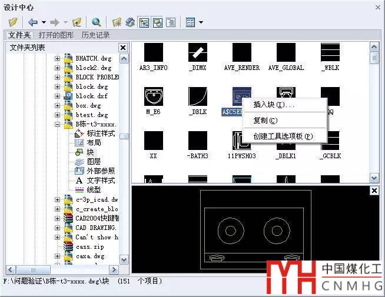
Task: Choose 创建工具选项板 from context menu
Action: [283, 136]
